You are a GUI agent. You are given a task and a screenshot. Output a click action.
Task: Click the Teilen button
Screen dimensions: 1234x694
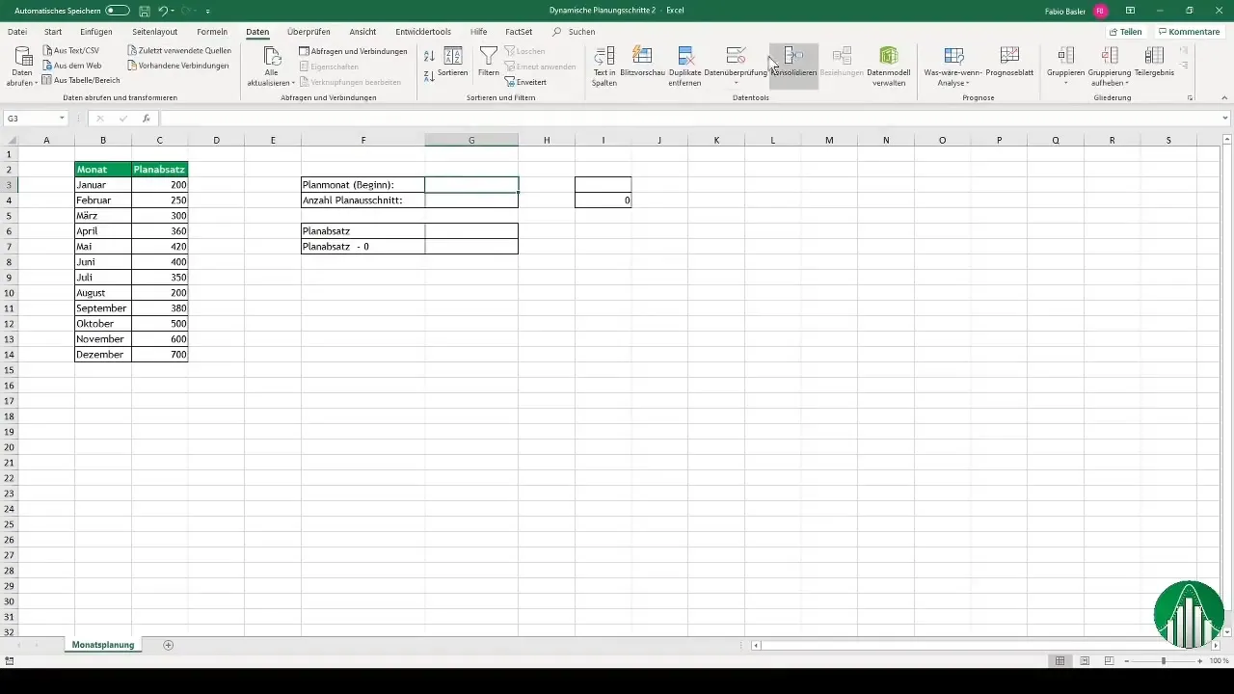click(x=1126, y=32)
